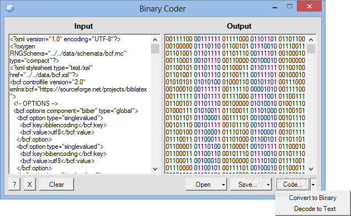Click the xmlns:bcf sourceforge URL line
The height and width of the screenshot is (216, 351).
78,89
